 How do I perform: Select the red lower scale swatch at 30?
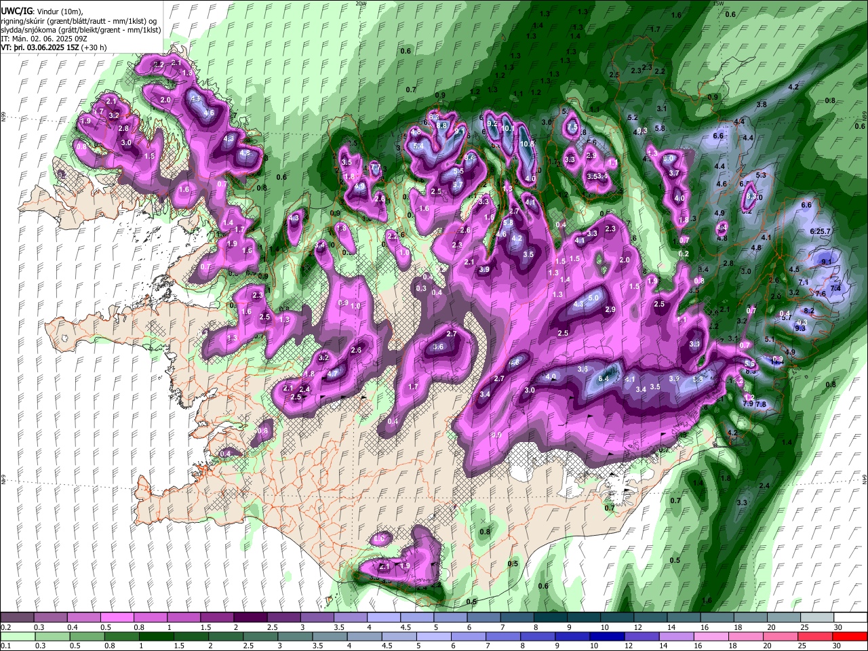(x=849, y=636)
